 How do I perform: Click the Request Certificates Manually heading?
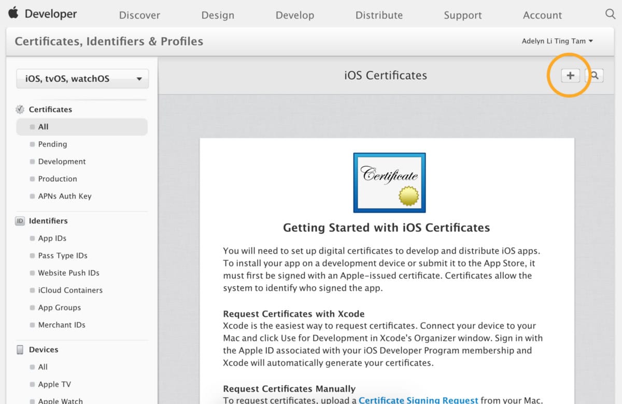pyautogui.click(x=289, y=388)
